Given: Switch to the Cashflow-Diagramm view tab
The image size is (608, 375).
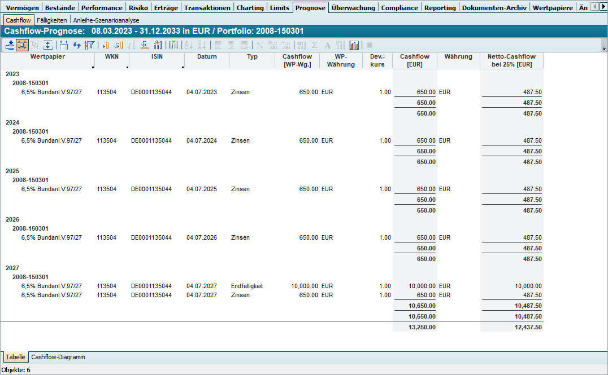Looking at the screenshot, I should click(58, 357).
